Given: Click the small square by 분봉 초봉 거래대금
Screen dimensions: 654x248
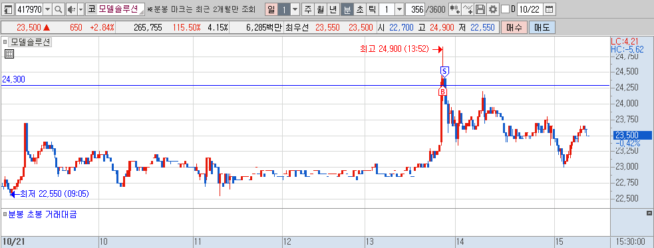Looking at the screenshot, I should pyautogui.click(x=5, y=215).
